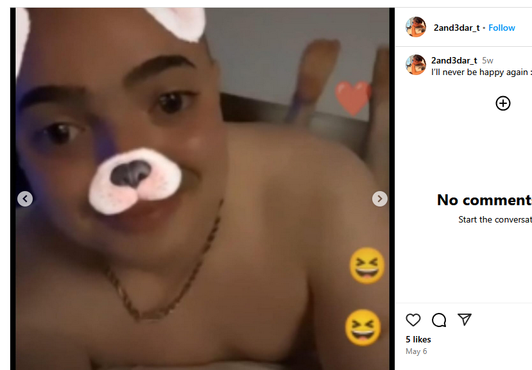The width and height of the screenshot is (532, 370).
Task: Click the Start the conversation text
Action: point(495,220)
